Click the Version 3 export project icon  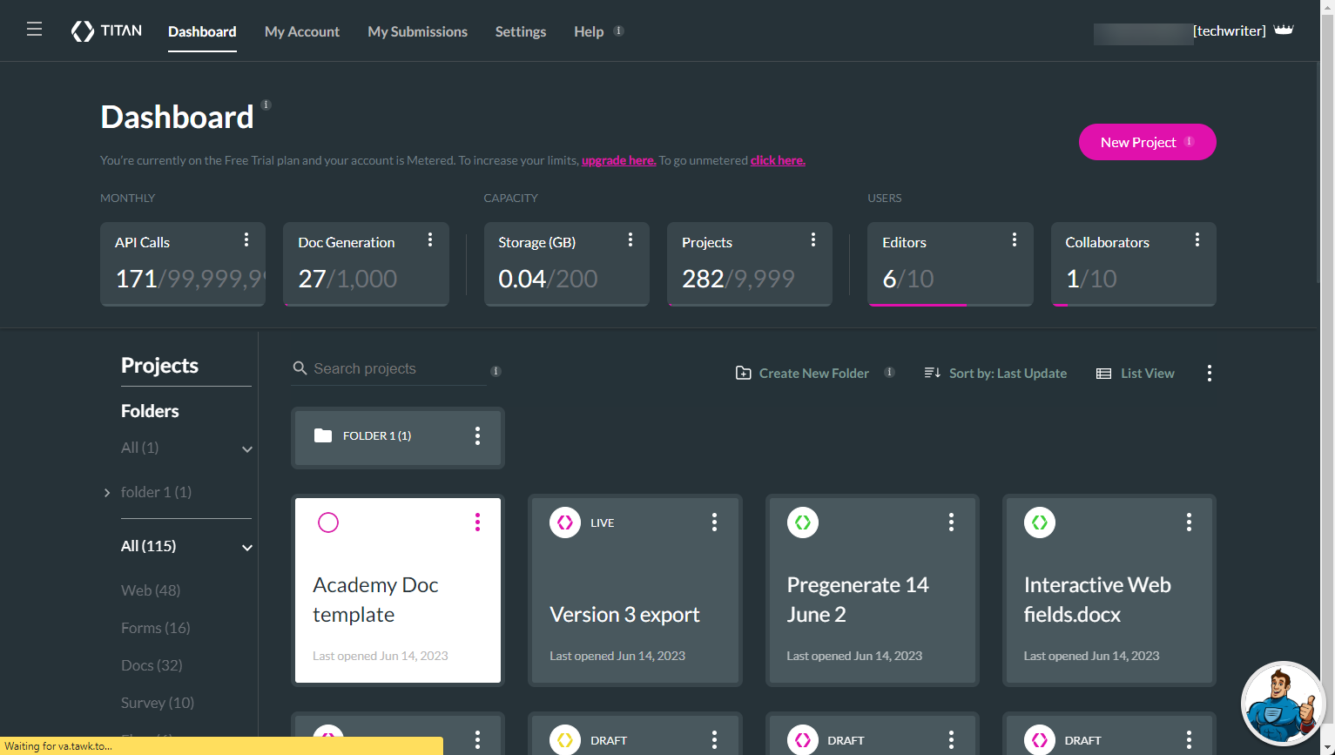click(565, 522)
